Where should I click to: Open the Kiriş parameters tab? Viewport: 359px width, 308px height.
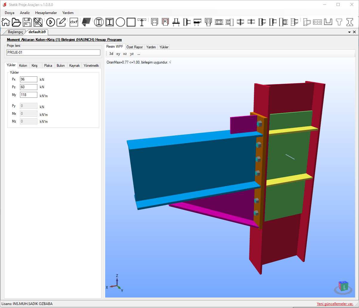(x=35, y=66)
